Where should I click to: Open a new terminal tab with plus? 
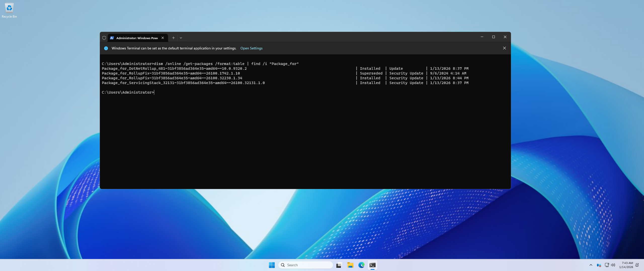(173, 38)
